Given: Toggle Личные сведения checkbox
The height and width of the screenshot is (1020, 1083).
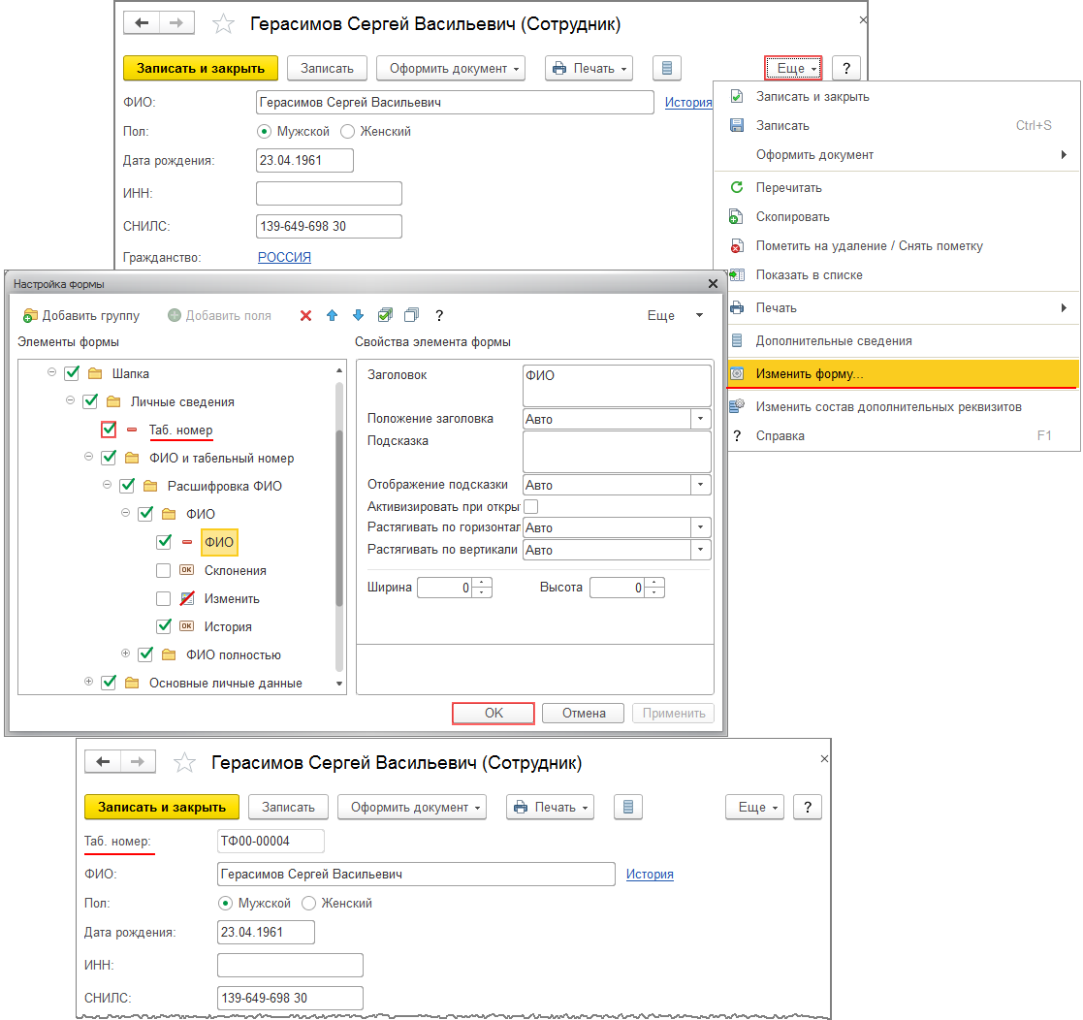Looking at the screenshot, I should 90,402.
